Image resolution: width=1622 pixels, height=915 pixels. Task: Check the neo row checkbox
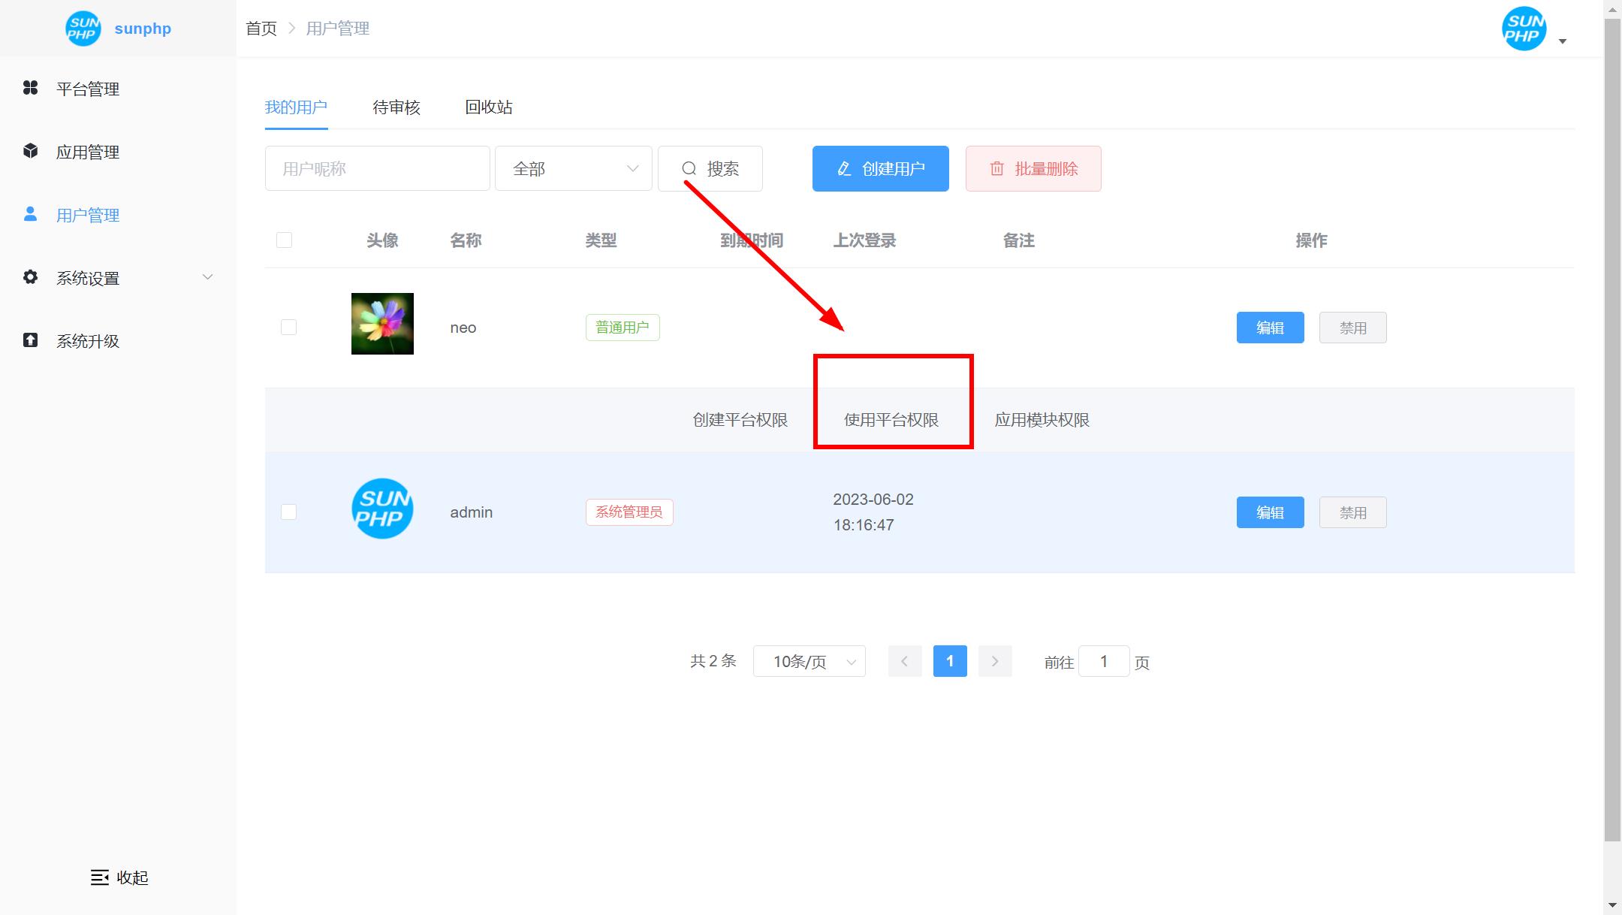(288, 328)
